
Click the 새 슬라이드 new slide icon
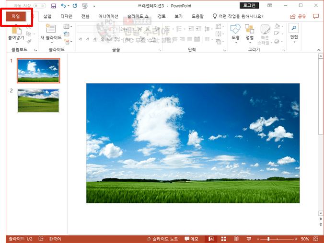tap(51, 30)
